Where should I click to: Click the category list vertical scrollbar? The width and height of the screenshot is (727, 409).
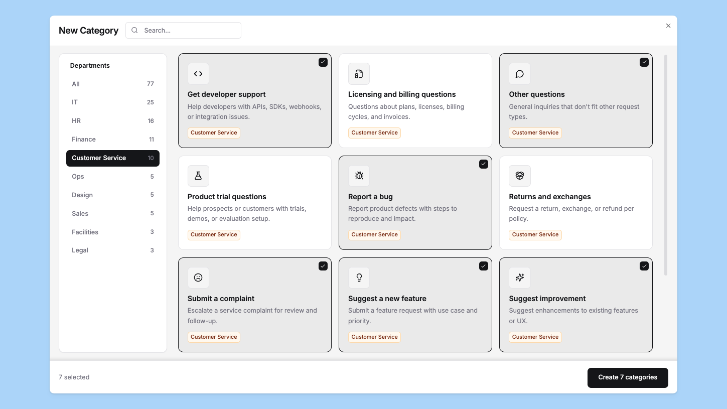[666, 165]
